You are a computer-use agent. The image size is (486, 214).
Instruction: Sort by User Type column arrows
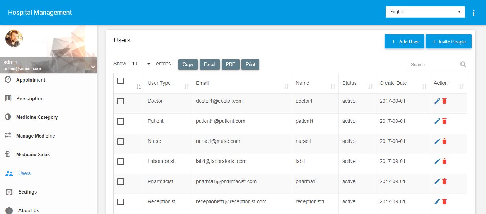[187, 87]
